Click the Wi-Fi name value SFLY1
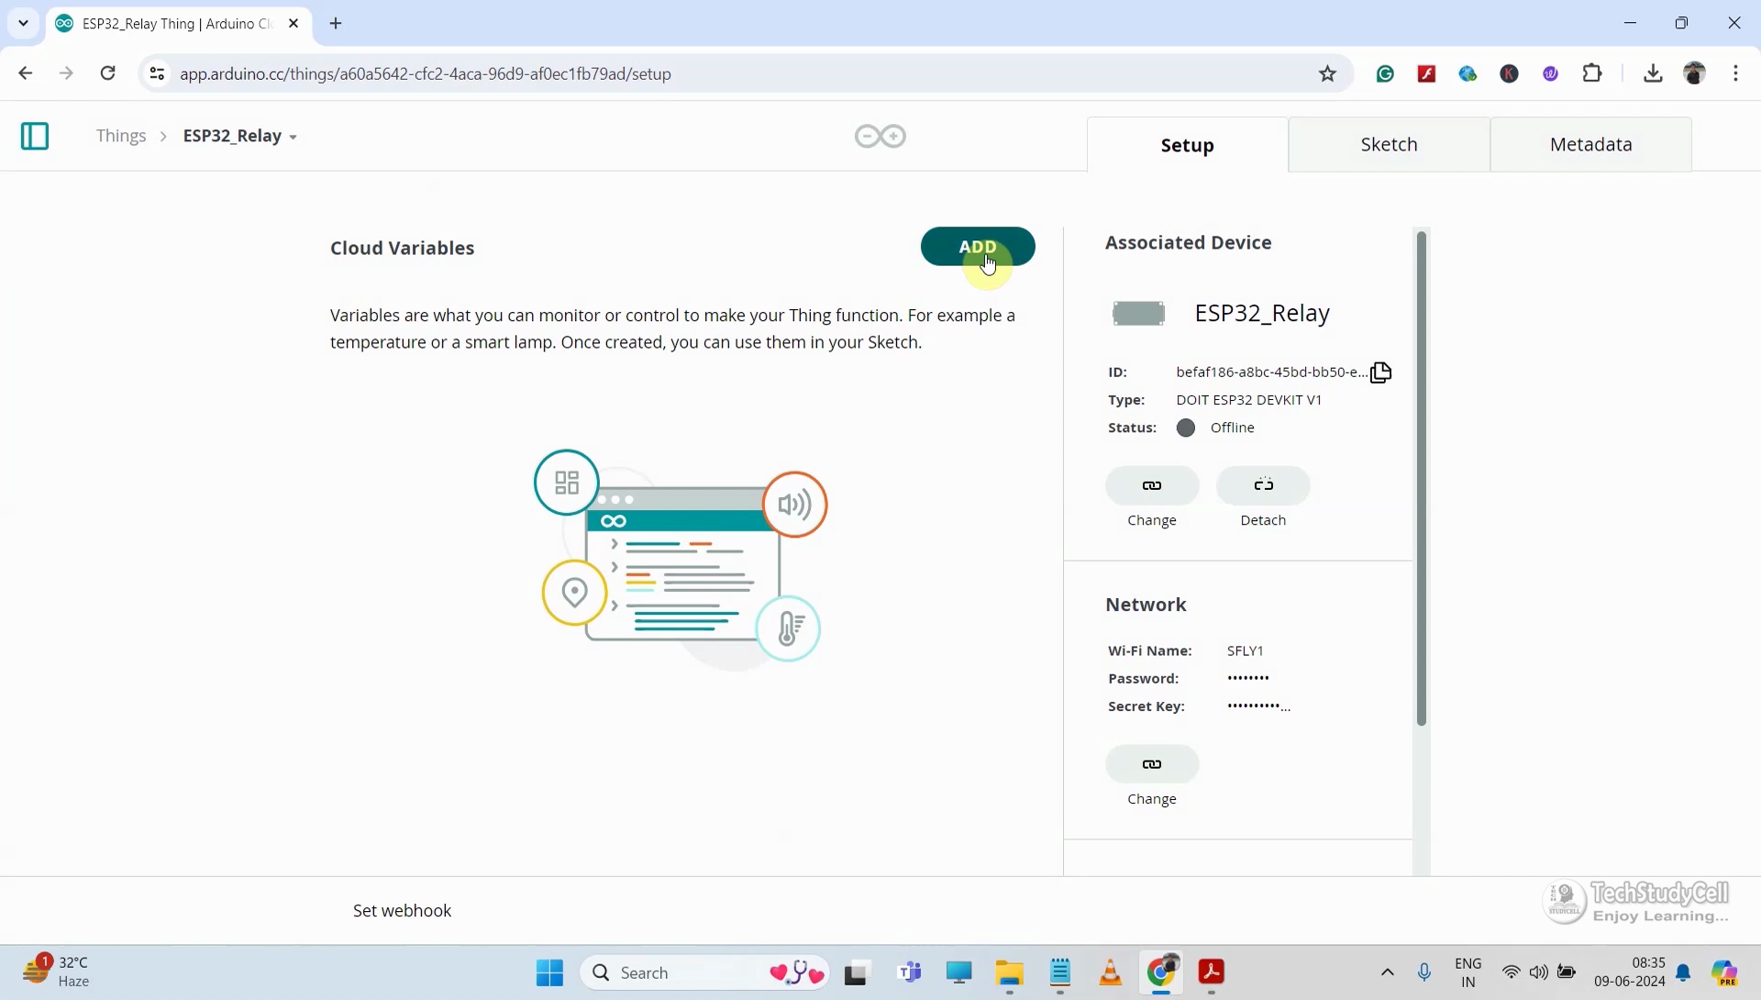Screen dimensions: 1761x1000 [x=1246, y=650]
